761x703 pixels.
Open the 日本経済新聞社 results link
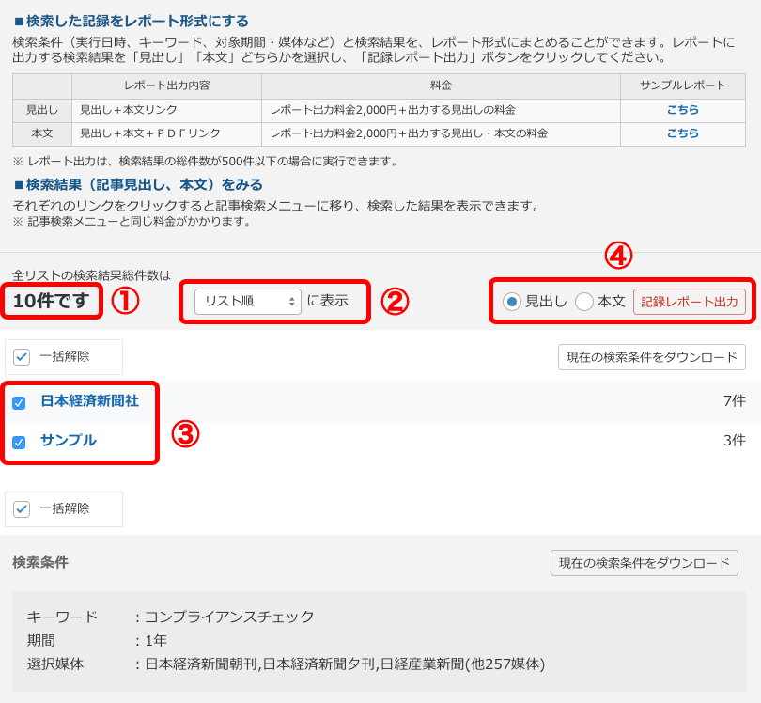click(89, 401)
